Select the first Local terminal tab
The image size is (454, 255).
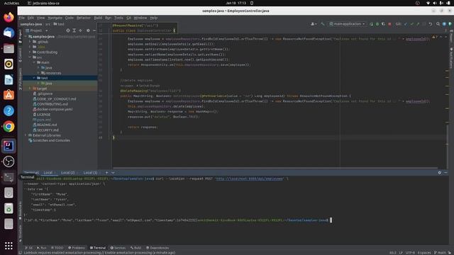coord(48,173)
